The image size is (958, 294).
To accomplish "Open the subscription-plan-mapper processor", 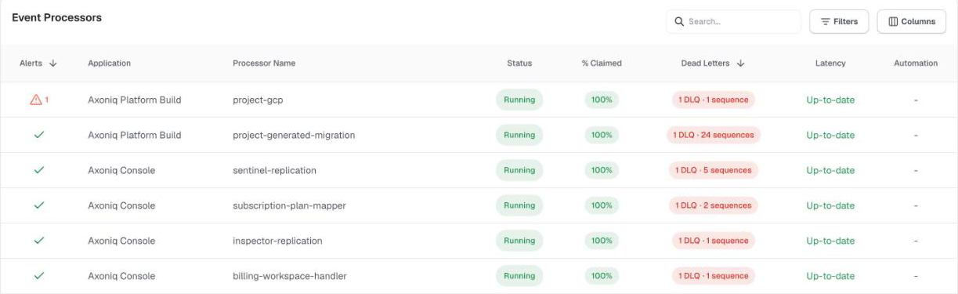I will coord(289,205).
